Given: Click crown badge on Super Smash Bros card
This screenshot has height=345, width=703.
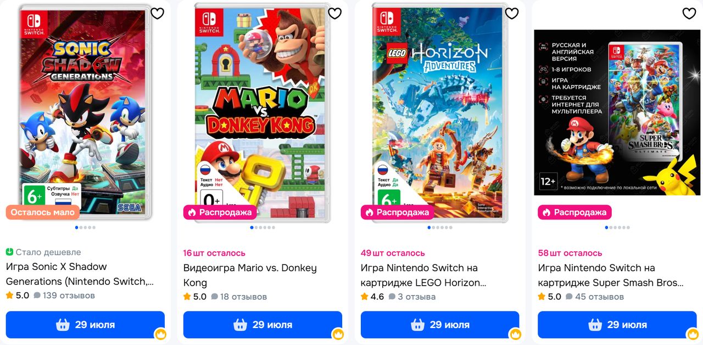Looking at the screenshot, I should 693,333.
